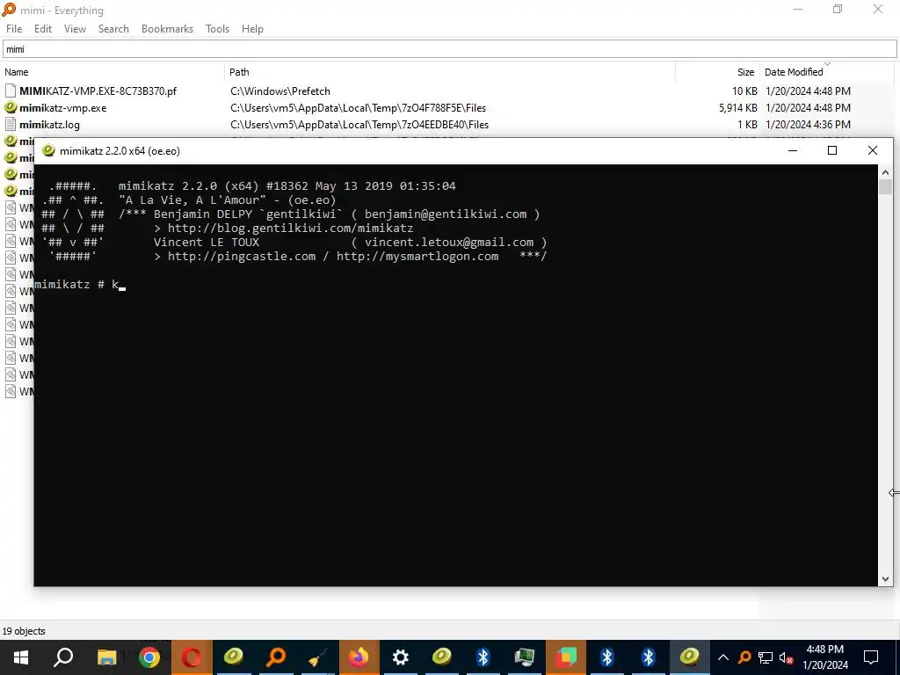
Task: Open the Search menu
Action: pos(113,29)
